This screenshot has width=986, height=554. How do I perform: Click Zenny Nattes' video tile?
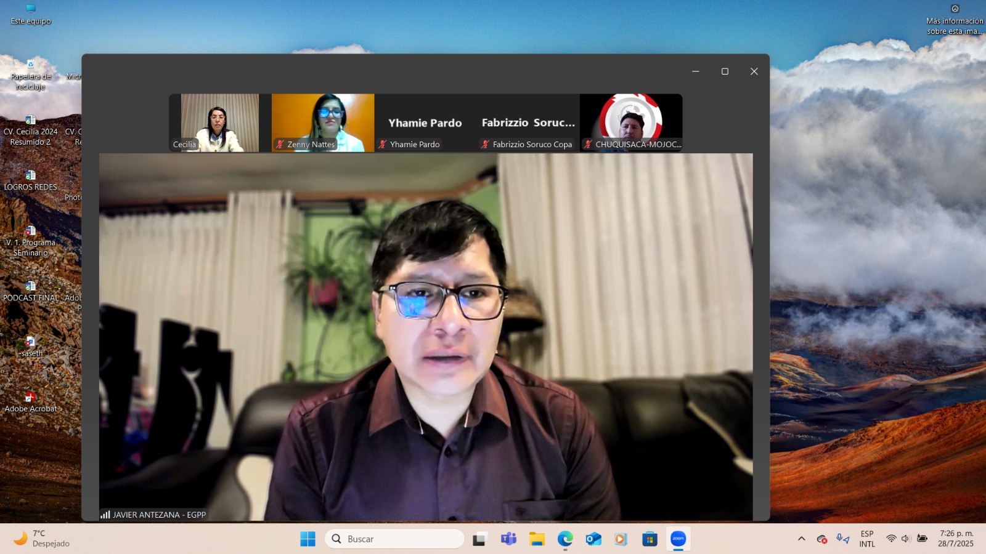(x=323, y=122)
